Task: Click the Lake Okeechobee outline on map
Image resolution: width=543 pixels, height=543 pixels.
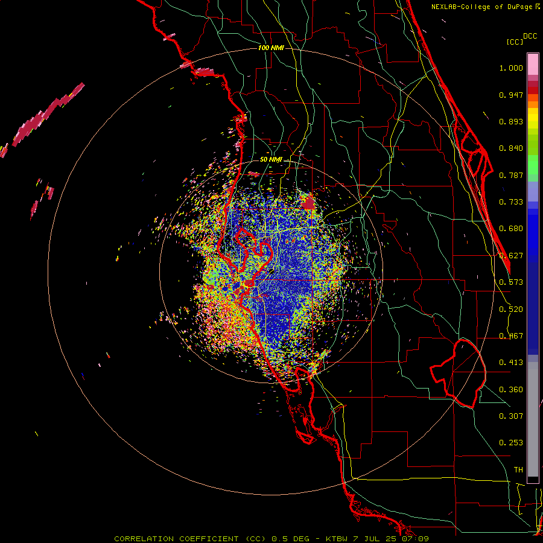Action: point(458,373)
